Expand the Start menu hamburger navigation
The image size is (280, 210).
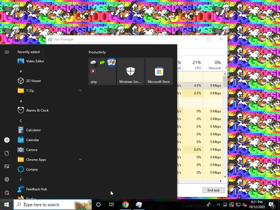pyautogui.click(x=7, y=52)
